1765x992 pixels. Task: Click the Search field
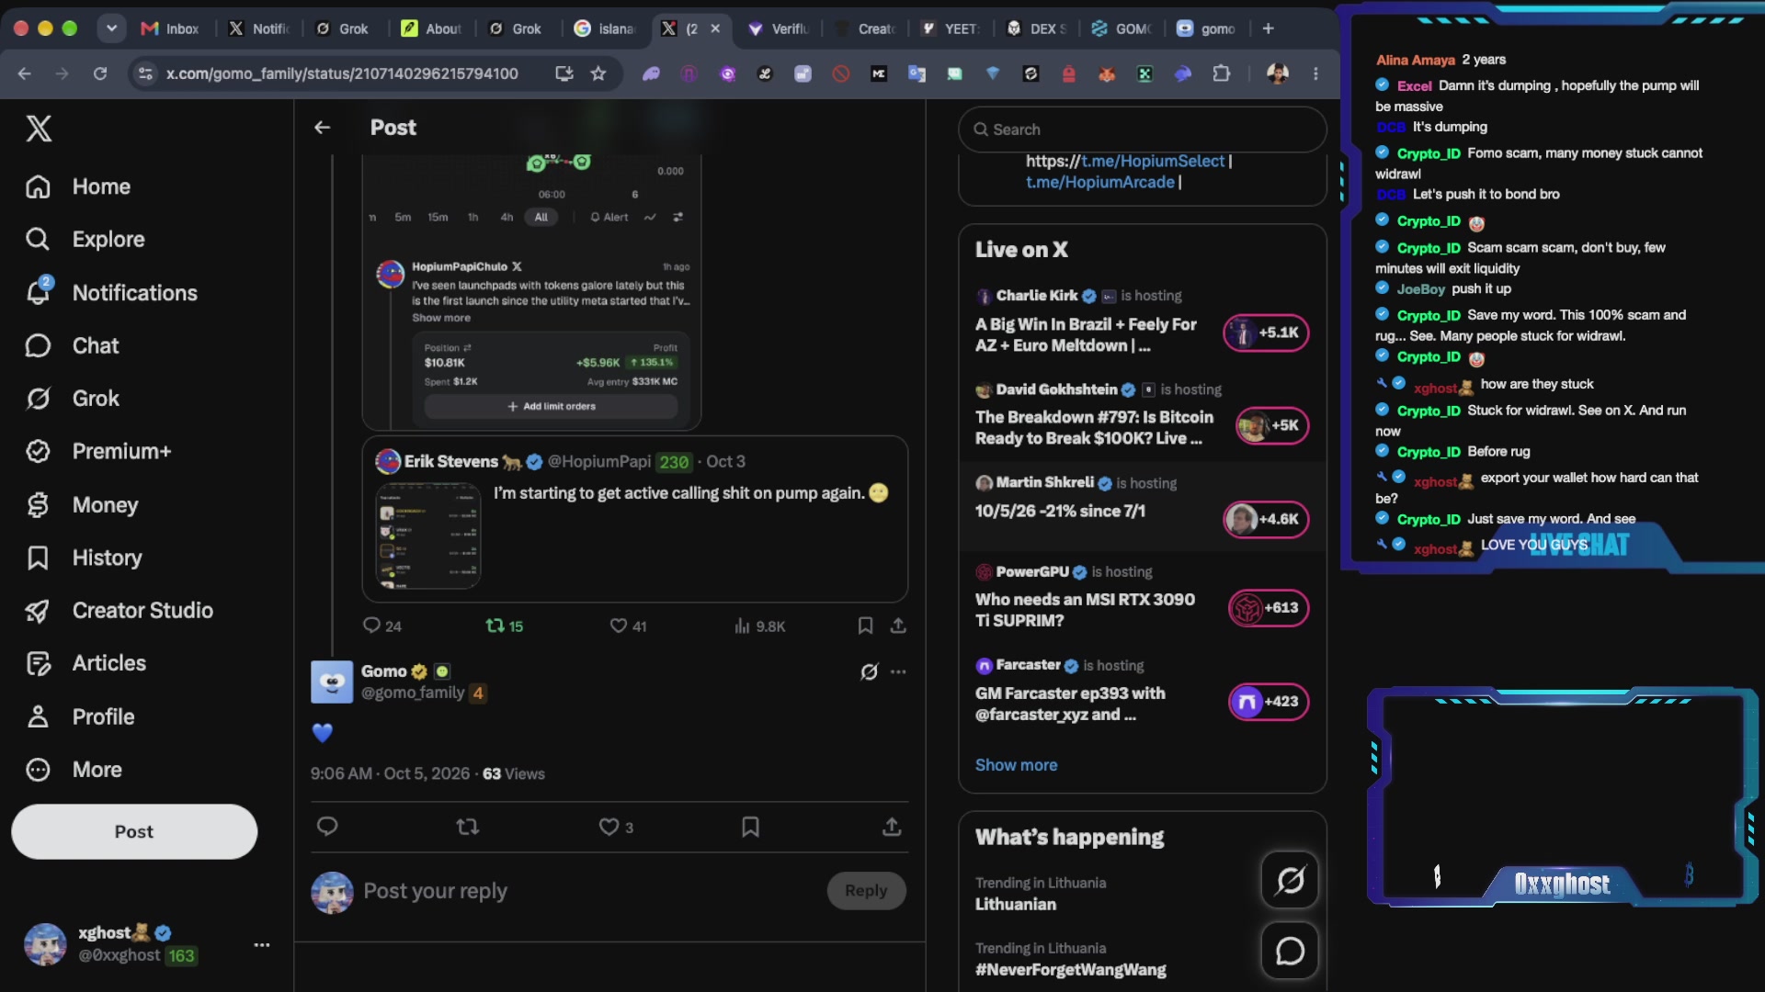click(1143, 130)
